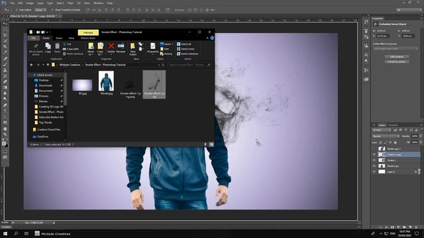Open Downloads in Explorer Quick access
This screenshot has width=424, height=238.
[46, 85]
